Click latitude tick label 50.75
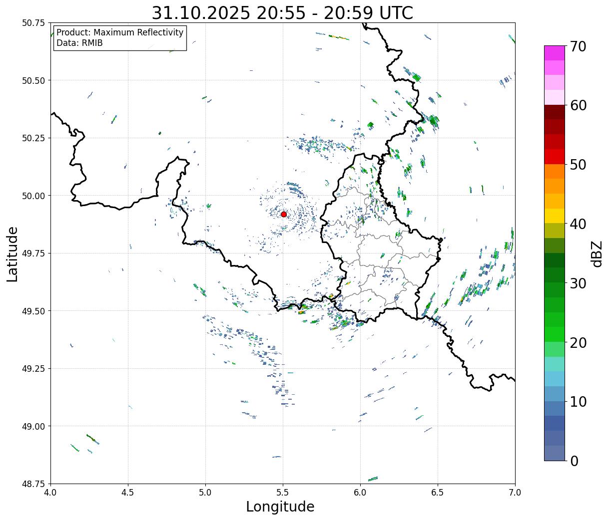The image size is (609, 519). coord(33,23)
